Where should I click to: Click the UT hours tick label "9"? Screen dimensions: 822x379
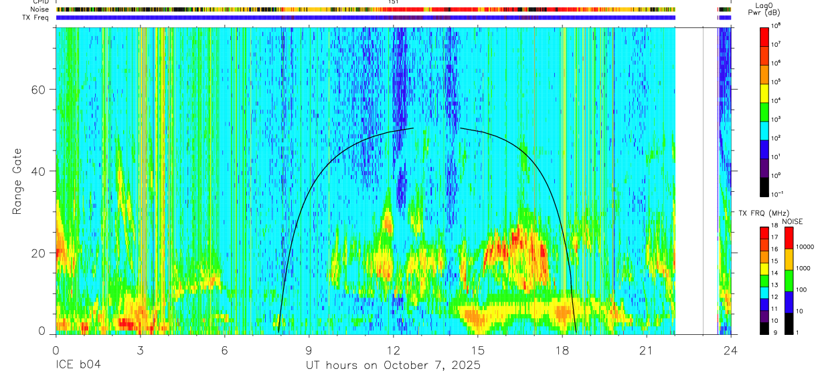coord(309,350)
